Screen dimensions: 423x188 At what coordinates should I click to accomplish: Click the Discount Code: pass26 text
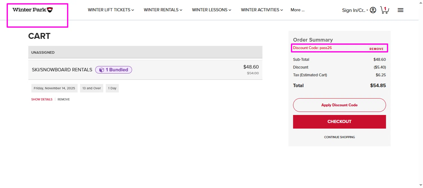pos(312,48)
